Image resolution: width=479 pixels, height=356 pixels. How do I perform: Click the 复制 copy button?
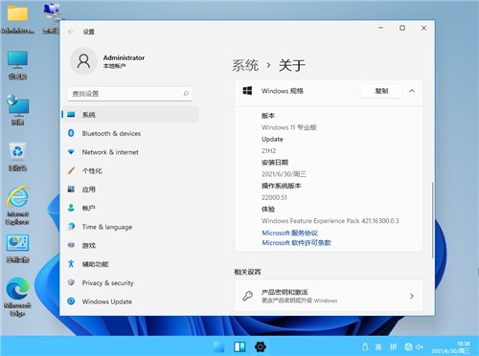(x=381, y=91)
